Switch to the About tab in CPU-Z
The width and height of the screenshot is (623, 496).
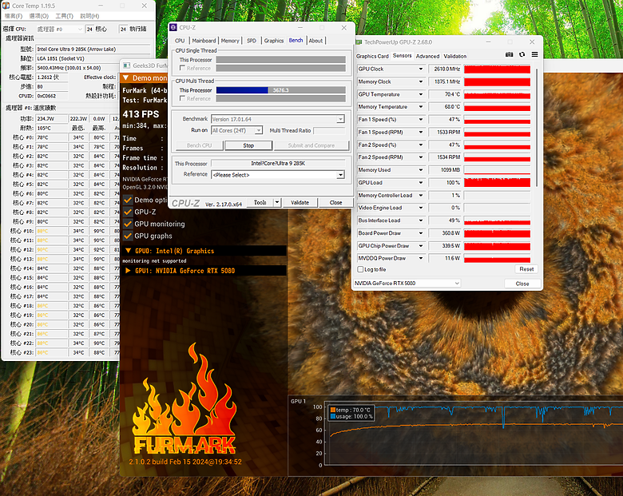[315, 41]
